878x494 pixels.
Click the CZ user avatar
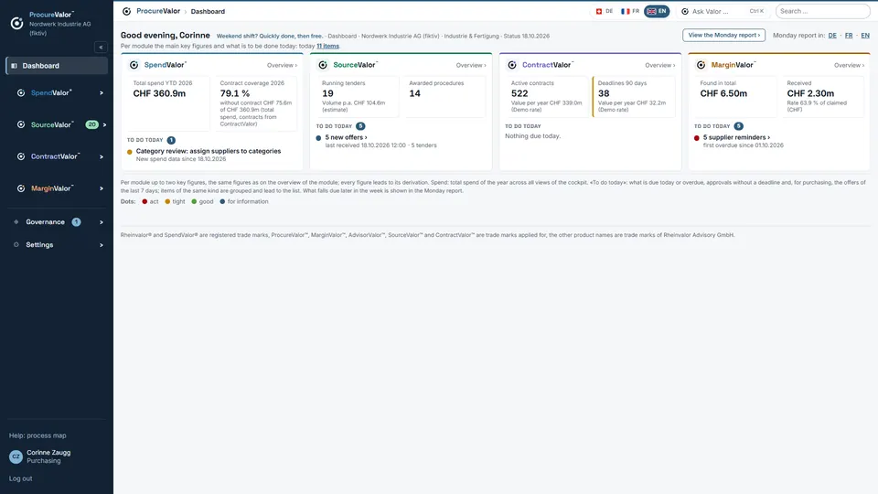click(x=16, y=456)
